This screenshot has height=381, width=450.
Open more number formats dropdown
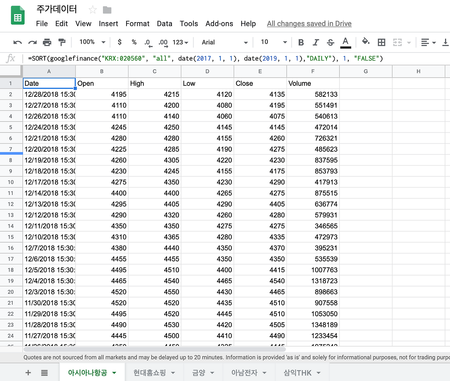click(x=180, y=42)
